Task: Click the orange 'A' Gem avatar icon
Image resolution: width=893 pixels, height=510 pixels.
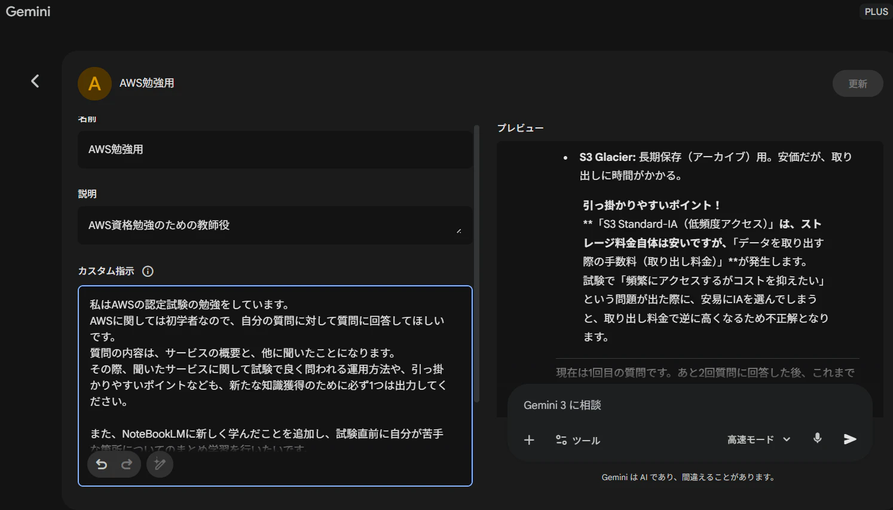Action: point(94,84)
